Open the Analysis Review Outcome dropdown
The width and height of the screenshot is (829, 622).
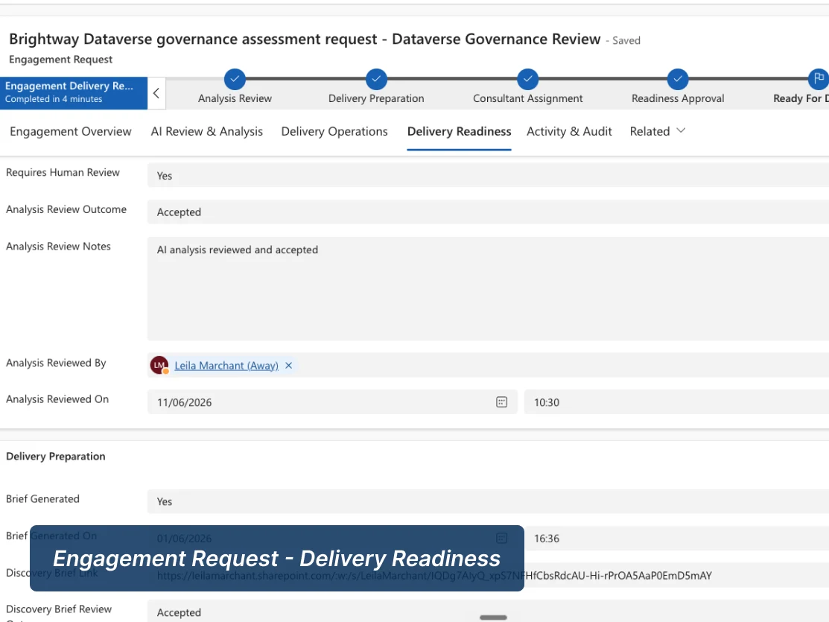488,212
